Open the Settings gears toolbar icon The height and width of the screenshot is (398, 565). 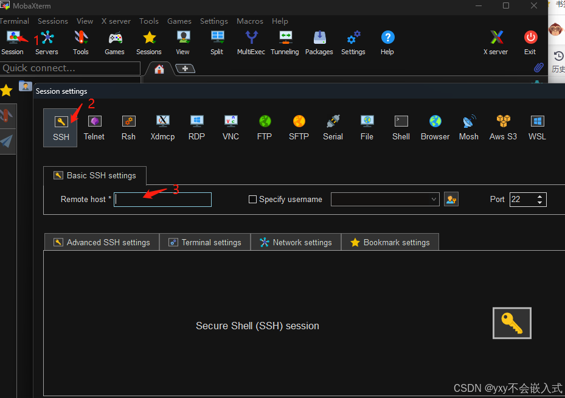353,43
